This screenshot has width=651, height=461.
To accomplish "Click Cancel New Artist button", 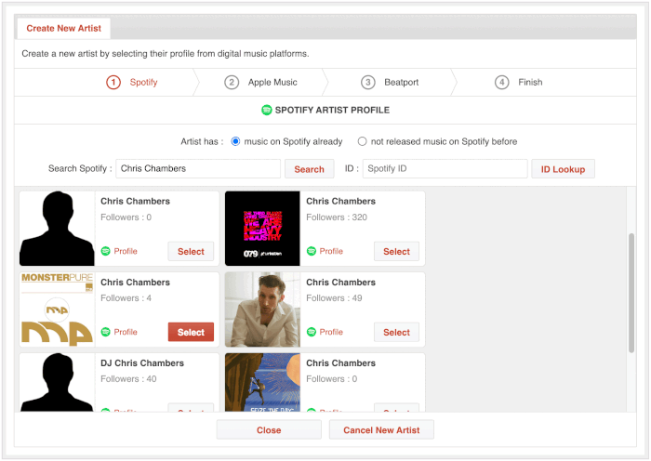I will click(x=381, y=430).
